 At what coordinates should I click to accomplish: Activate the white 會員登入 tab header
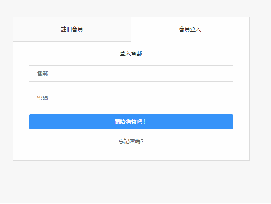coord(190,29)
